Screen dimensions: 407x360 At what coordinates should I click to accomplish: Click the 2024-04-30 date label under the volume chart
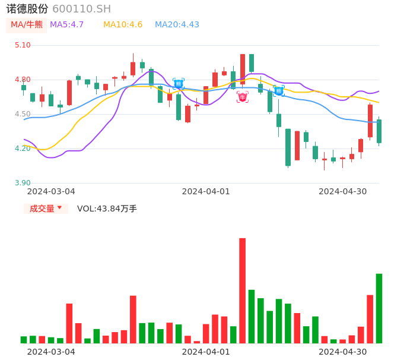click(342, 352)
